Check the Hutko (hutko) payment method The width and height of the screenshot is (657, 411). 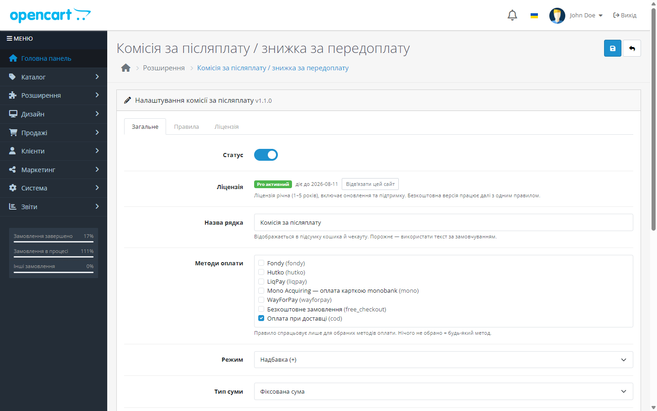pos(261,272)
